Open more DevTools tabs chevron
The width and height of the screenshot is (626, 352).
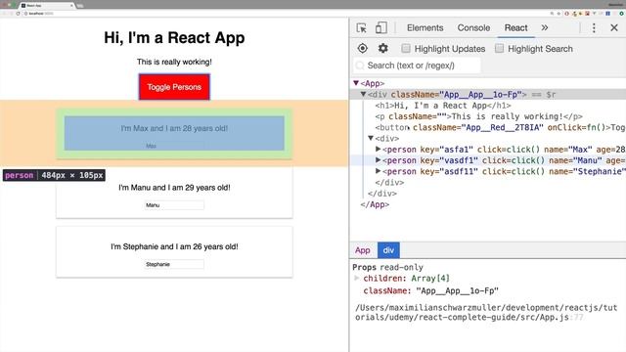point(545,28)
